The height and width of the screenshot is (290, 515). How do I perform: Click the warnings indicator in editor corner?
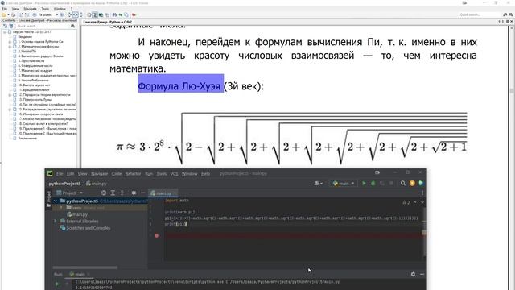tap(406, 202)
